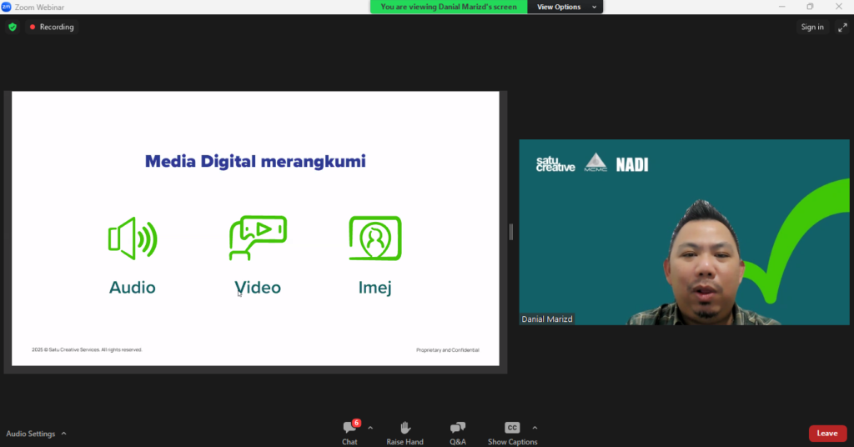Click the 'Proprietary and Confidential' footer text

click(448, 350)
